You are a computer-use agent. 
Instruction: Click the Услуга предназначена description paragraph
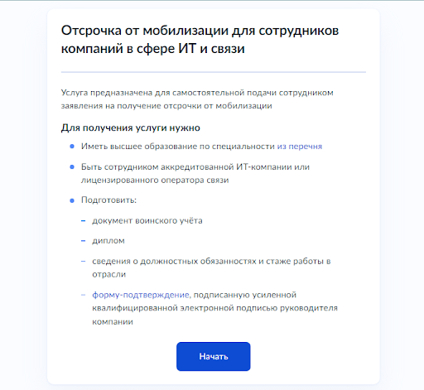click(197, 99)
